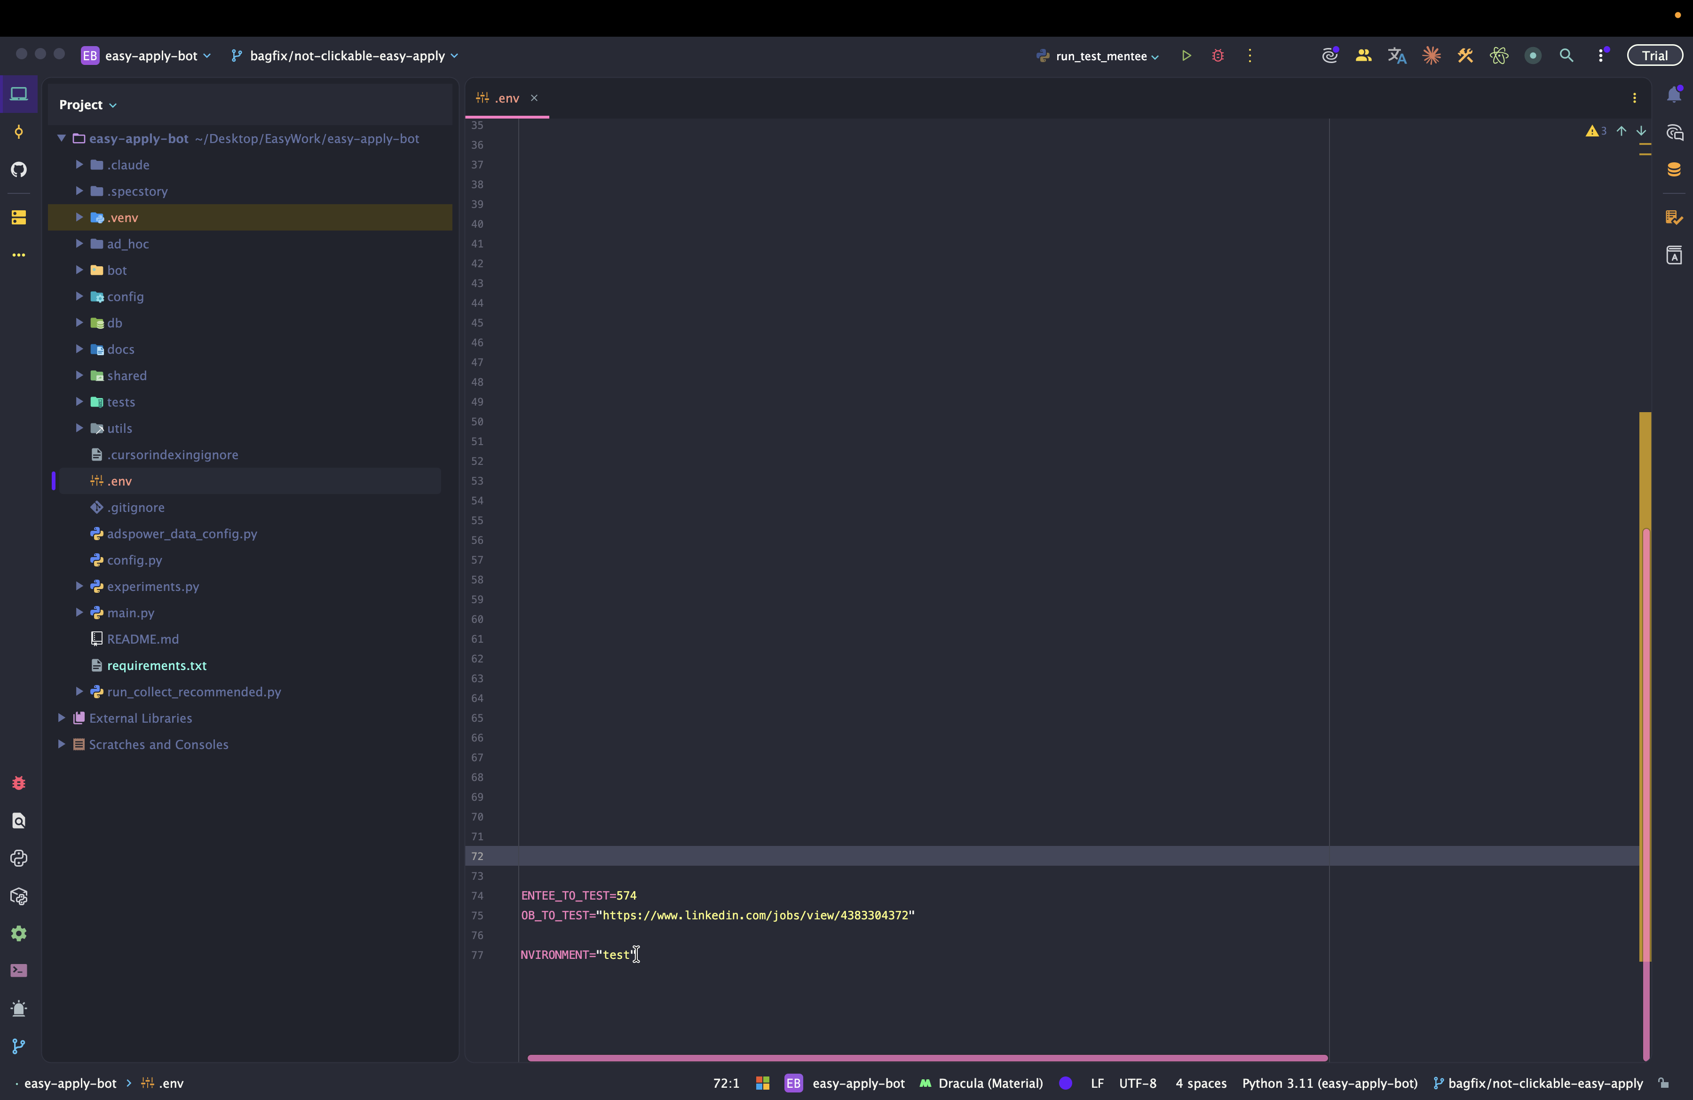1693x1100 pixels.
Task: Click the Debug bug icon in toolbar
Action: tap(1218, 56)
